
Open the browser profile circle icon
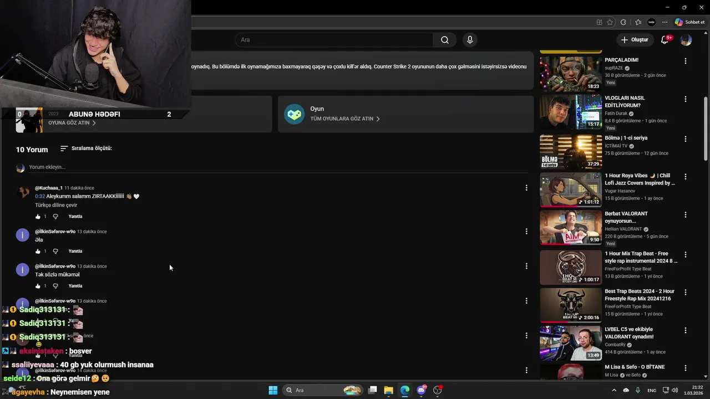652,22
